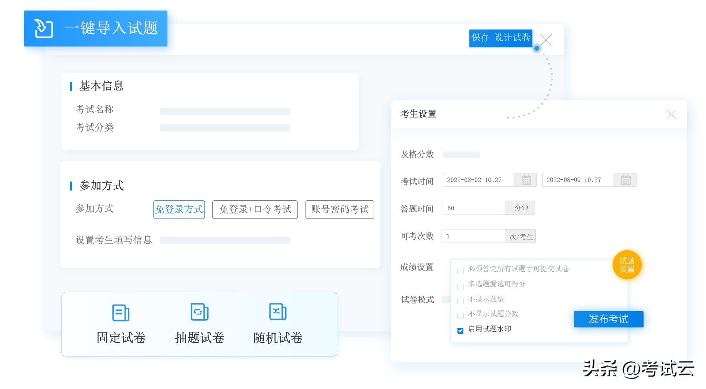Select the 固定试卷 paper icon
Screen dimensions: 706x389
pyautogui.click(x=120, y=313)
